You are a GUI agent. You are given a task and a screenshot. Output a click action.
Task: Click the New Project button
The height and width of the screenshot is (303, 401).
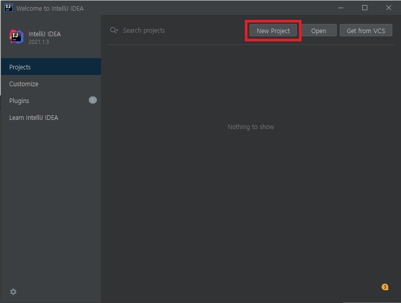click(273, 31)
